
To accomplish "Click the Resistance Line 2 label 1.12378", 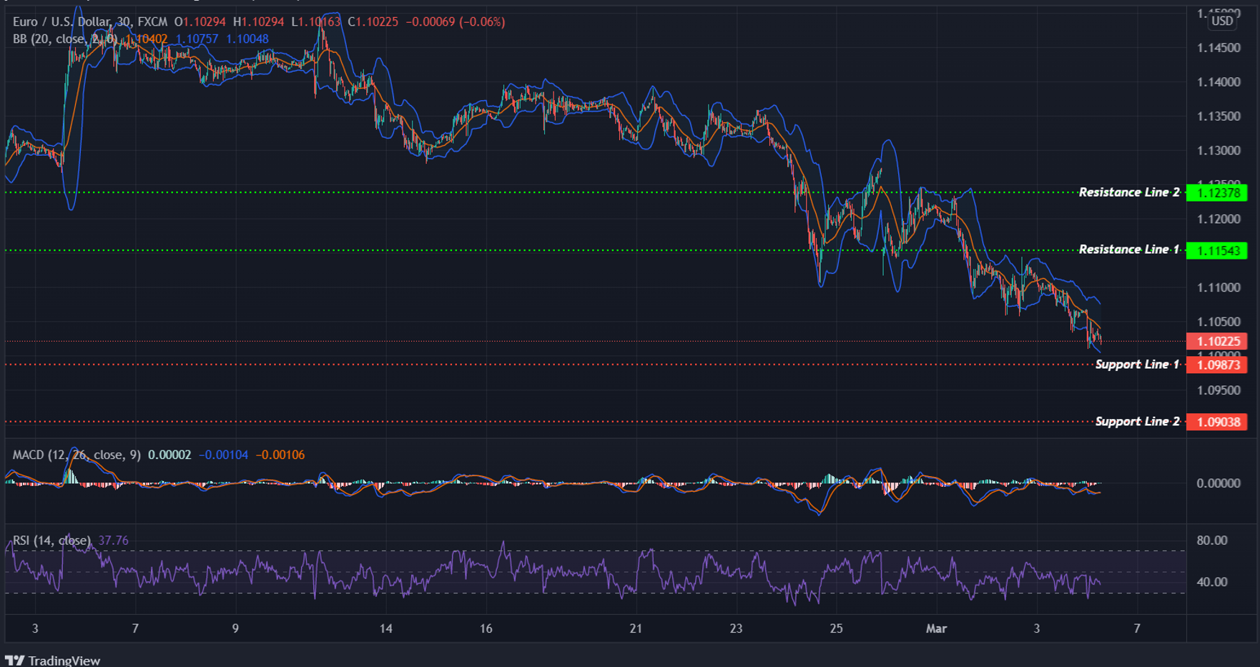I will (x=1218, y=192).
